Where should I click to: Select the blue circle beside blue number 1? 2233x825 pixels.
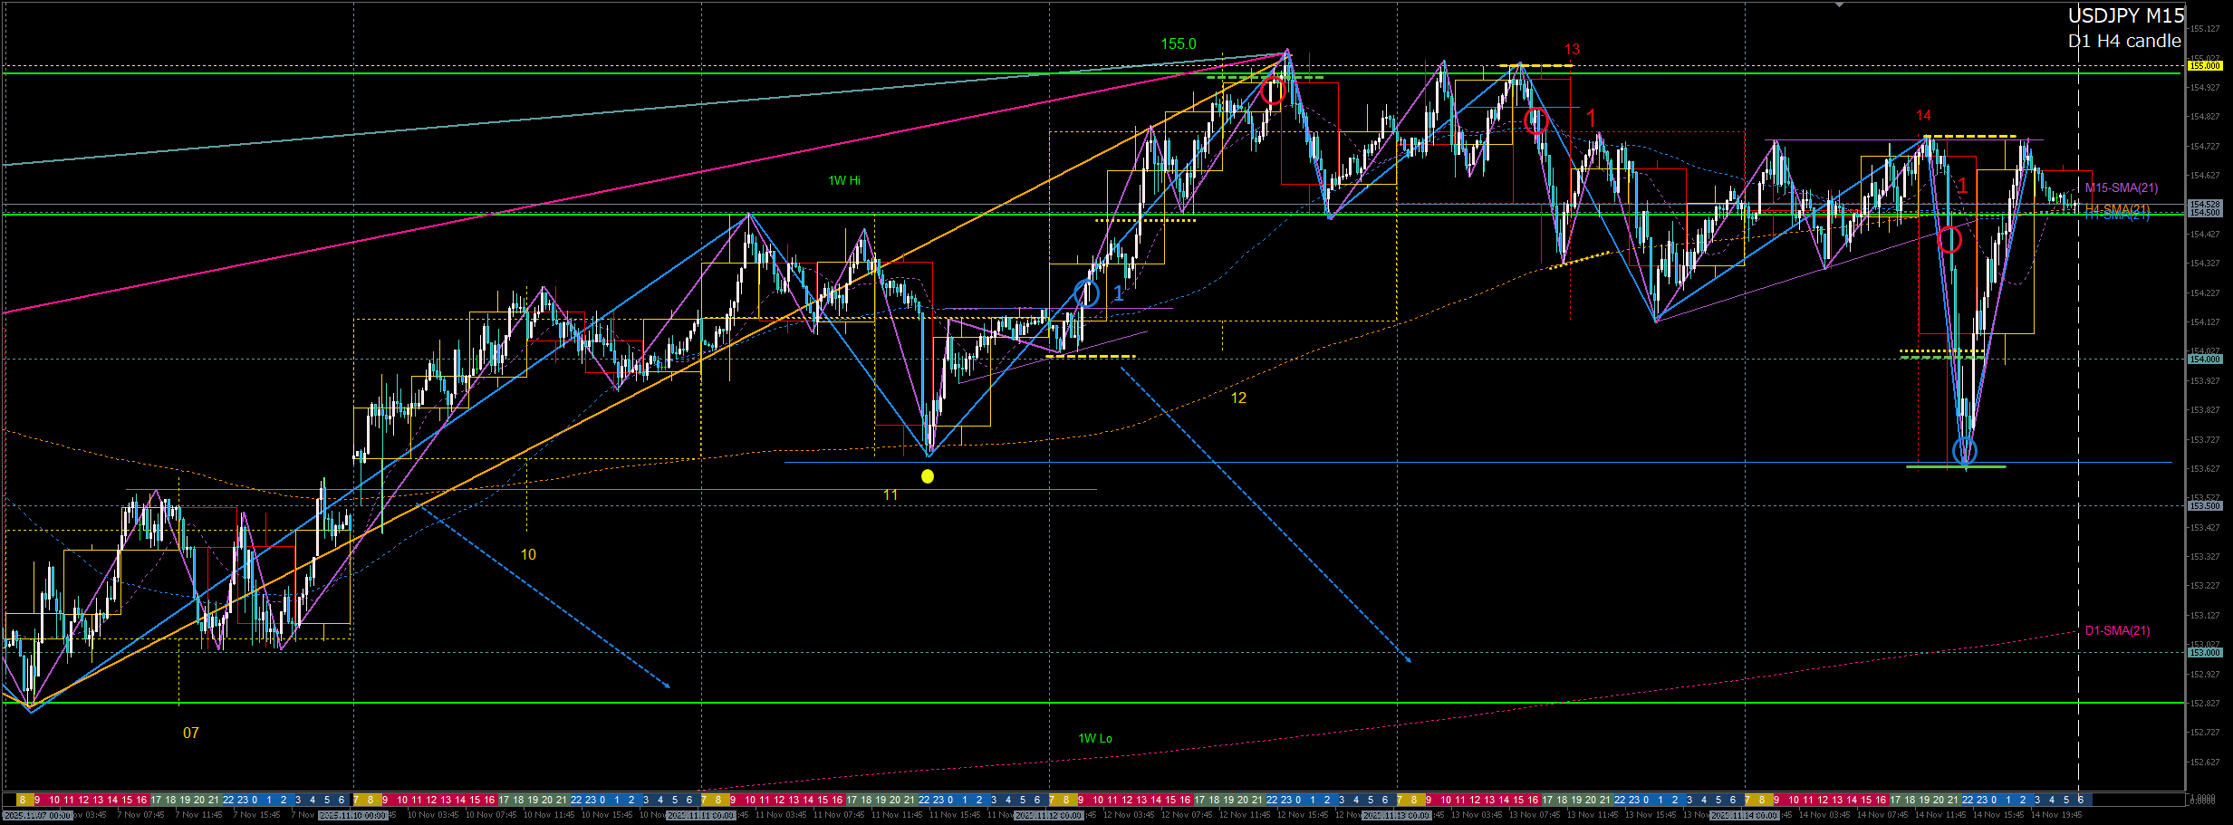tap(1086, 293)
